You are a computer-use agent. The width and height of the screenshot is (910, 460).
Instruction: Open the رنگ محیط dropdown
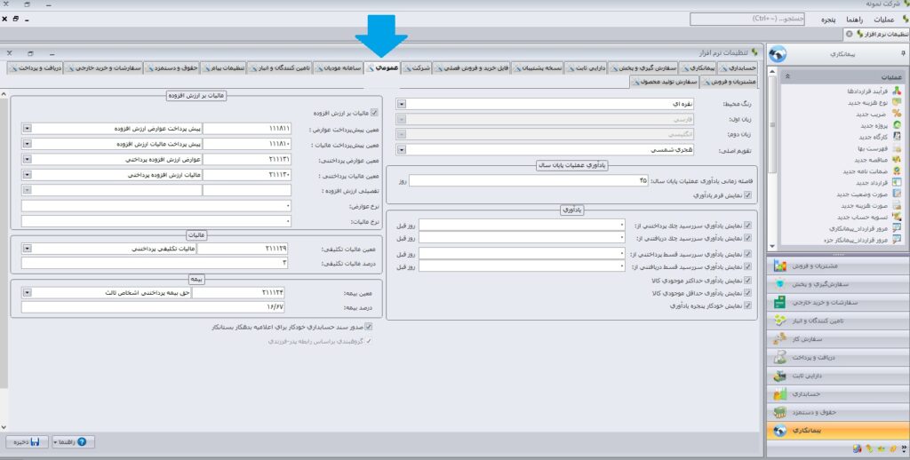pos(402,104)
